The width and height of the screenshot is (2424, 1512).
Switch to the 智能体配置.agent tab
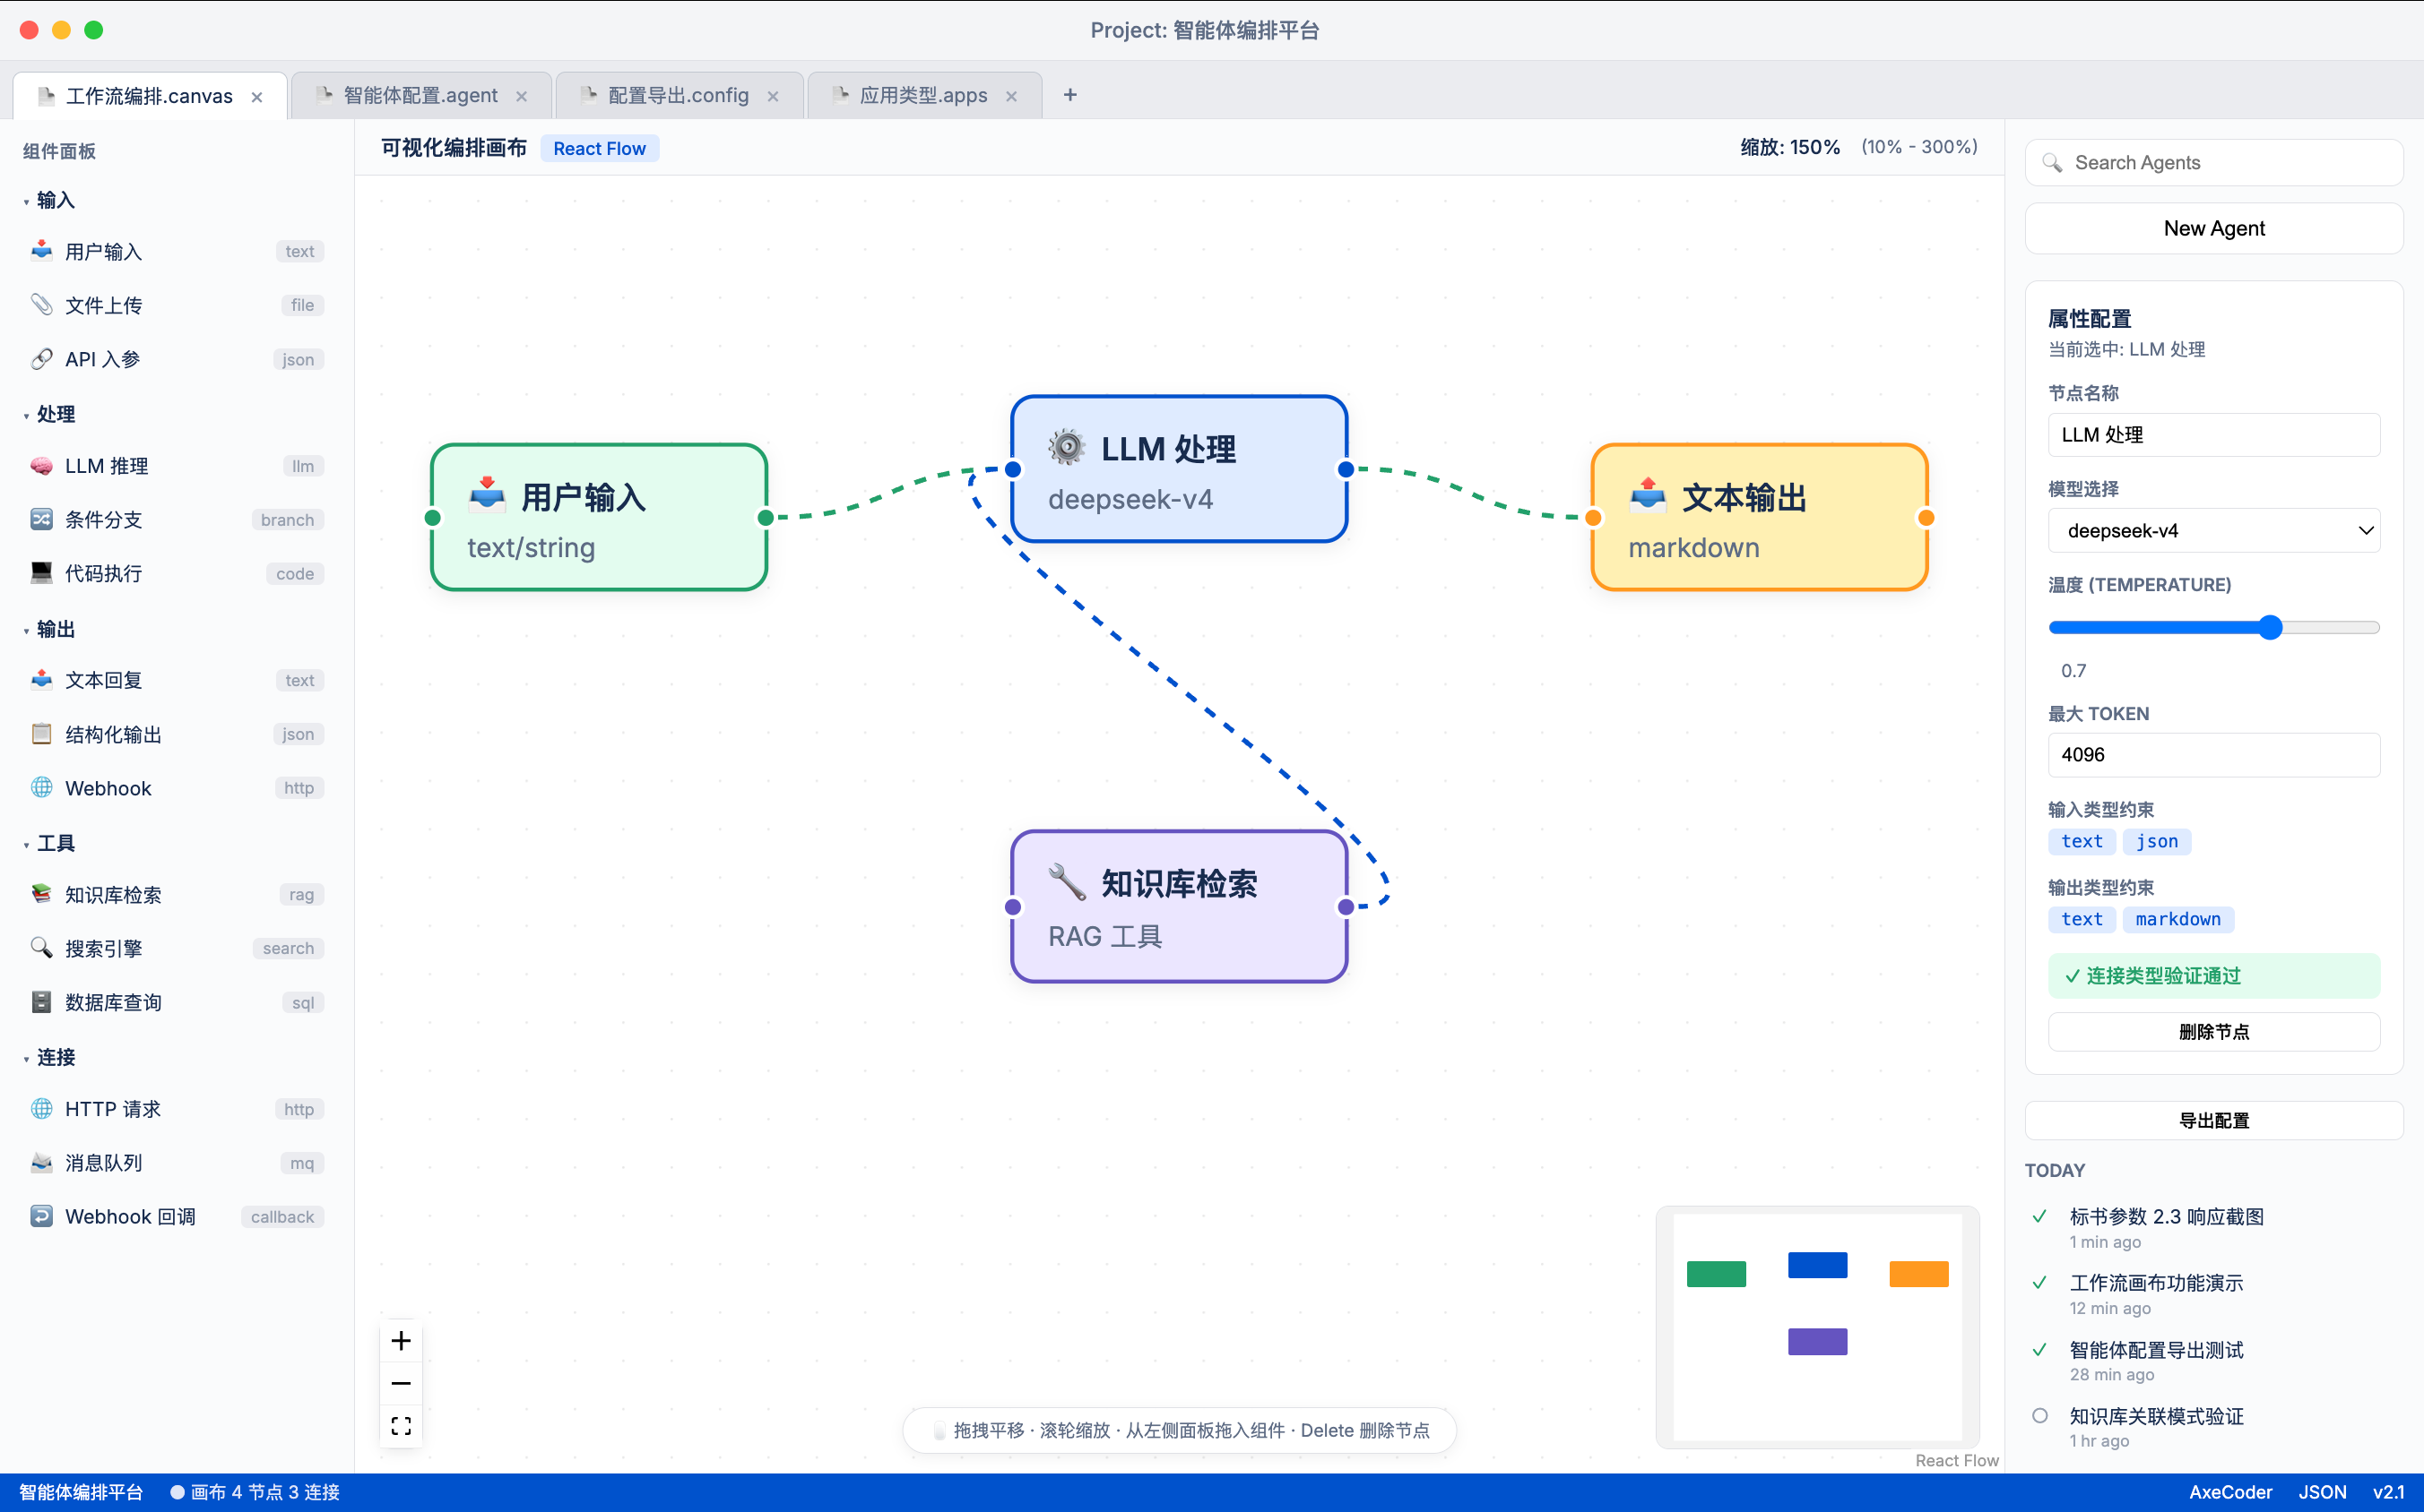tap(420, 95)
